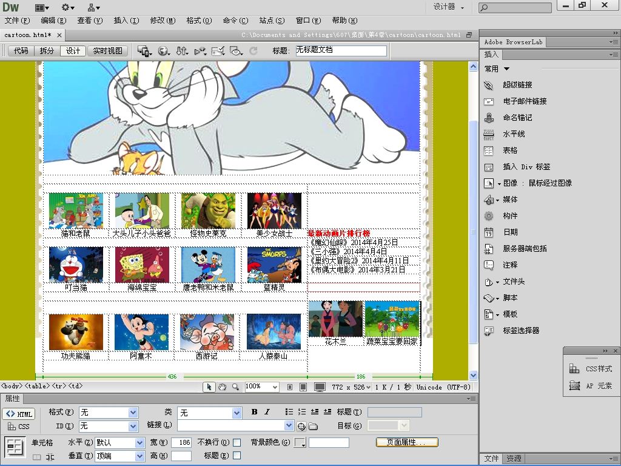Image resolution: width=621 pixels, height=466 pixels.
Task: Open the window size 772 x 526 dropdown
Action: [x=351, y=387]
